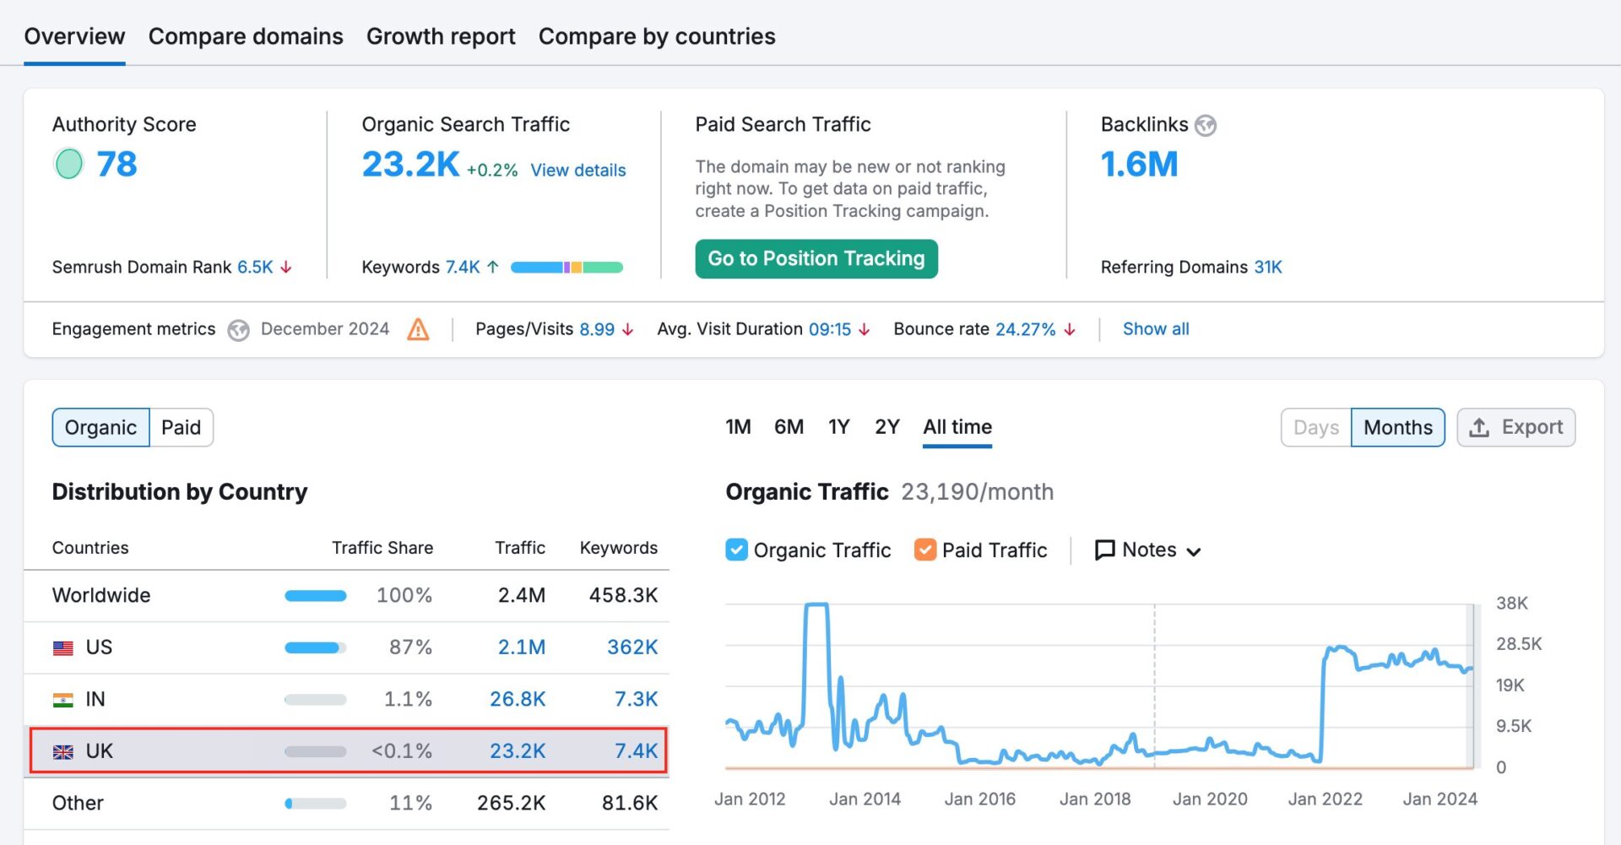The height and width of the screenshot is (845, 1621).
Task: Select the 2Y time range
Action: pyautogui.click(x=886, y=427)
